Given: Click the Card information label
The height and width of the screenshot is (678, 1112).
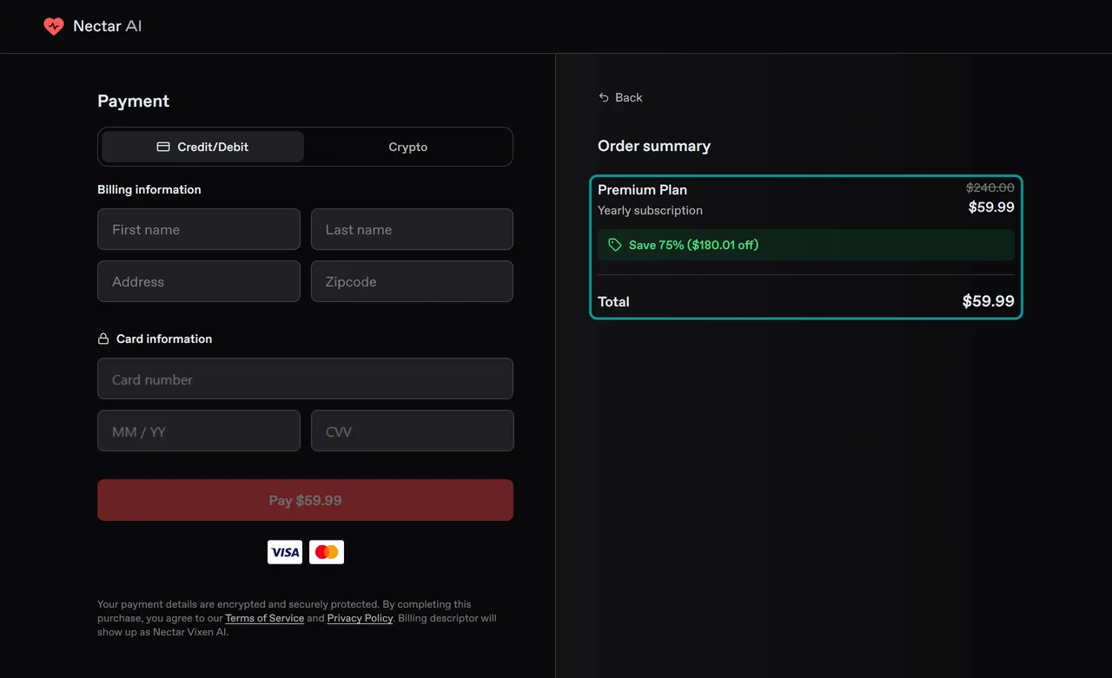Looking at the screenshot, I should click(164, 339).
